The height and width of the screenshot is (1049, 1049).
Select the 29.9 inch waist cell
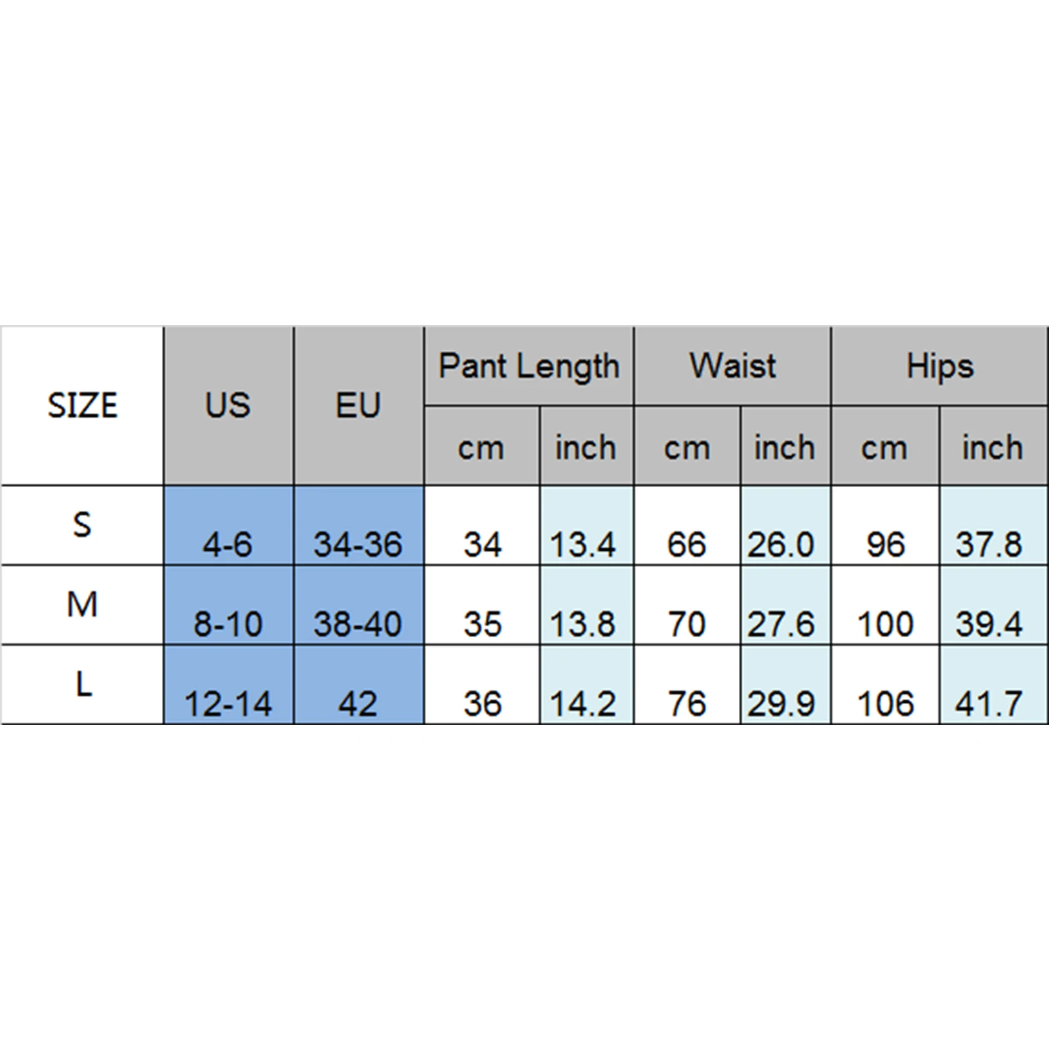click(x=782, y=703)
